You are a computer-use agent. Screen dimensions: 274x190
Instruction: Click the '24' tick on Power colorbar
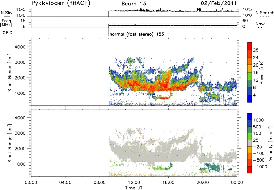click(x=256, y=58)
